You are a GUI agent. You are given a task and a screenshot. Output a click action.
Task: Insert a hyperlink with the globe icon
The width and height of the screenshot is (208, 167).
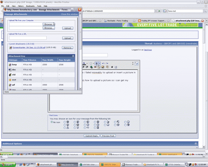point(91,67)
